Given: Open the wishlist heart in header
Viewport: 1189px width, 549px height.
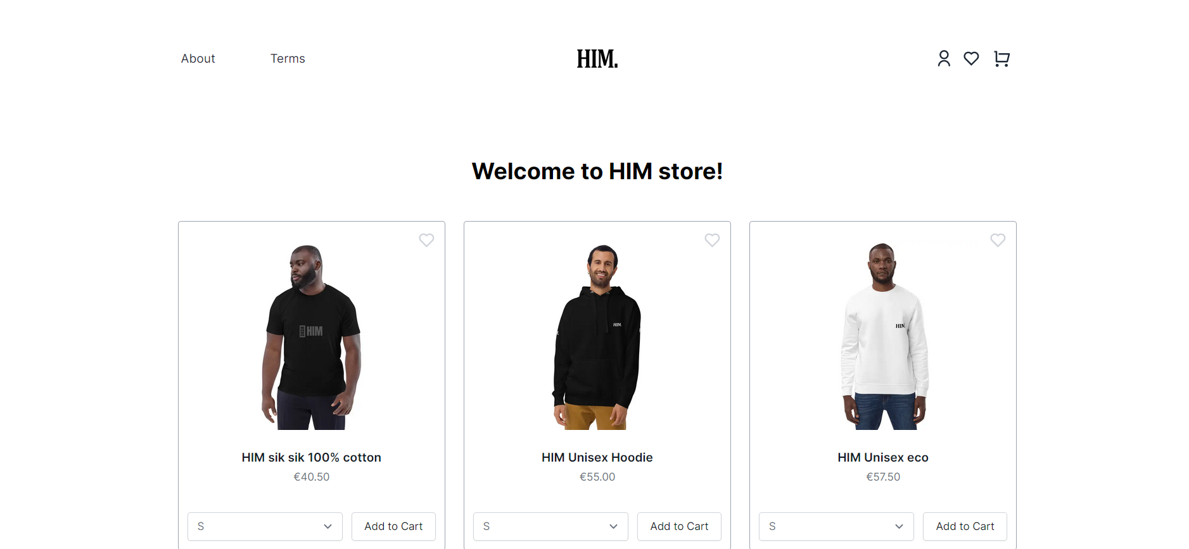Looking at the screenshot, I should tap(971, 58).
